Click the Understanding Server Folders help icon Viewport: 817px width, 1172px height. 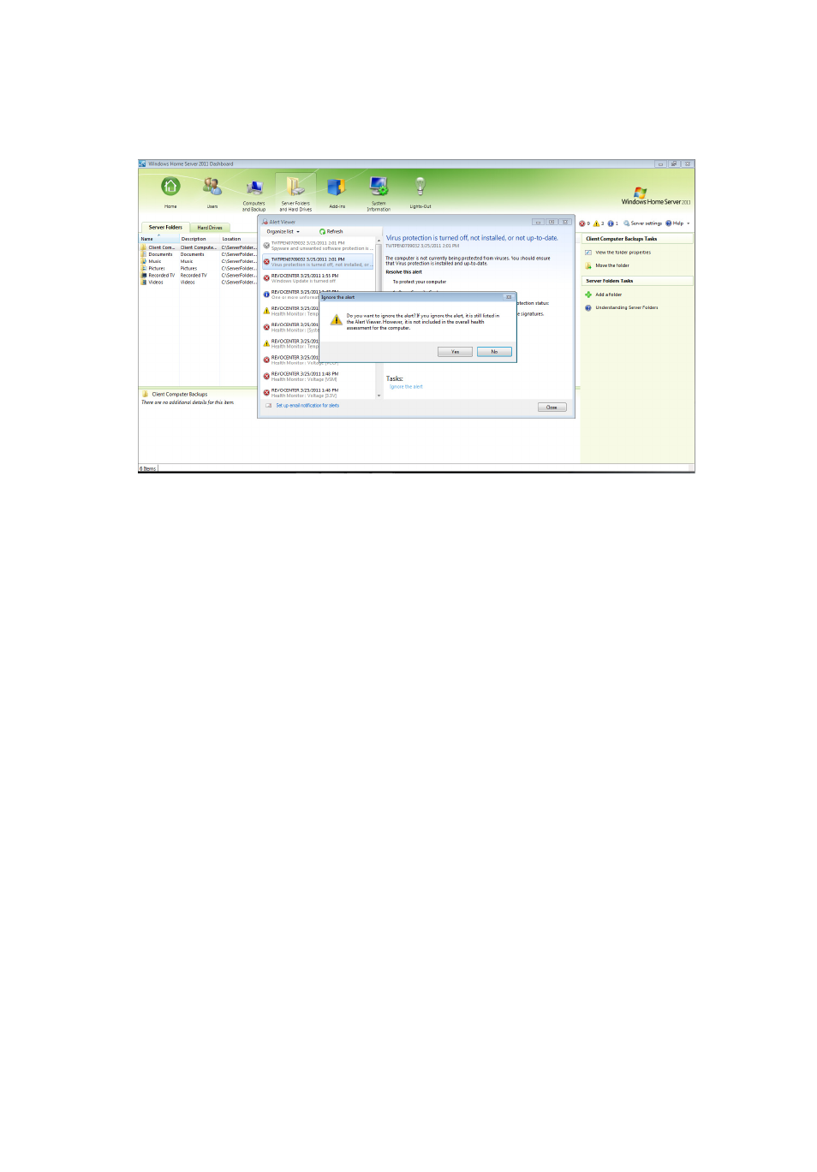(x=588, y=307)
